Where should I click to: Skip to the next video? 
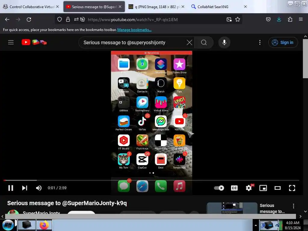[x=25, y=188]
